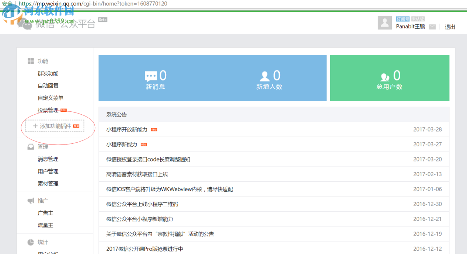Click the new badge beside 小程序新能力

pos(144,145)
